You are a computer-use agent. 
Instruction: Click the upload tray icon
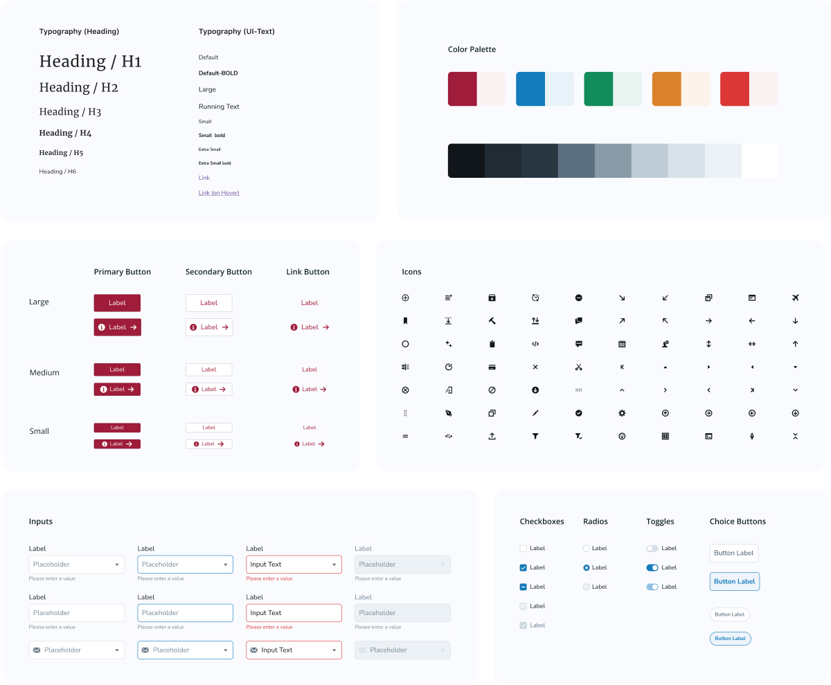[x=492, y=437]
